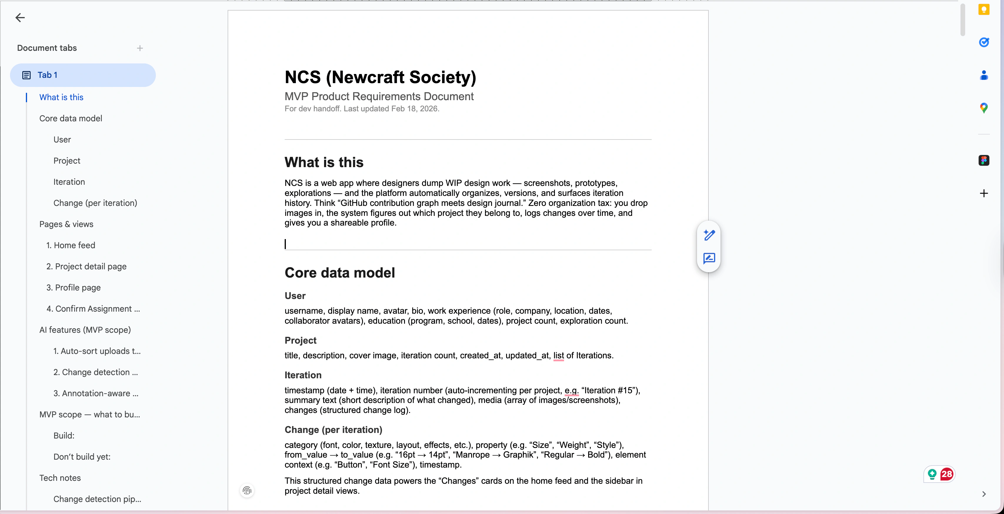The height and width of the screenshot is (514, 1004).
Task: Go to AI features (MVP scope) entry
Action: 85,330
